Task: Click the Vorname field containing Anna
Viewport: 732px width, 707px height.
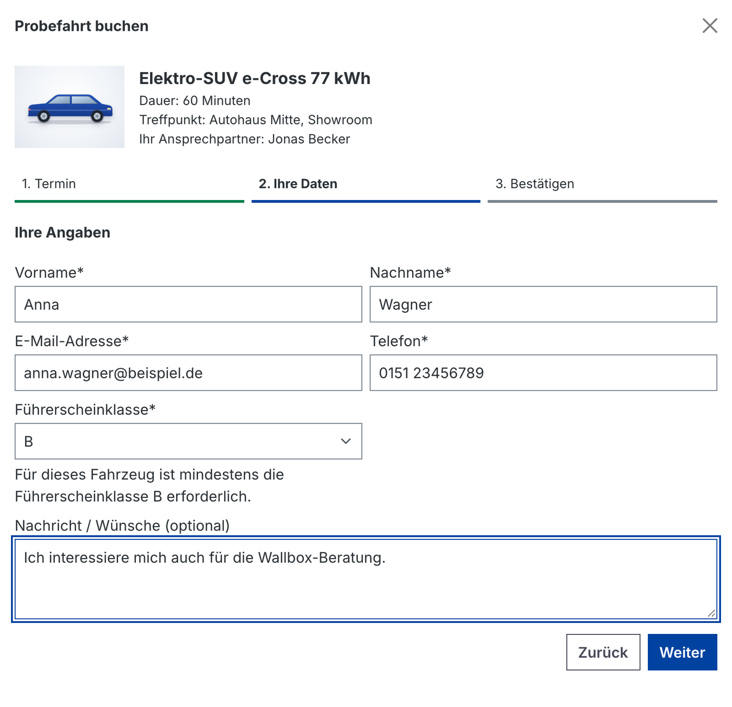Action: click(188, 304)
